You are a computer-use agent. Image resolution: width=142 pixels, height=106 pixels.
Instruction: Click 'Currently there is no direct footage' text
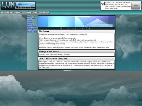54,55
